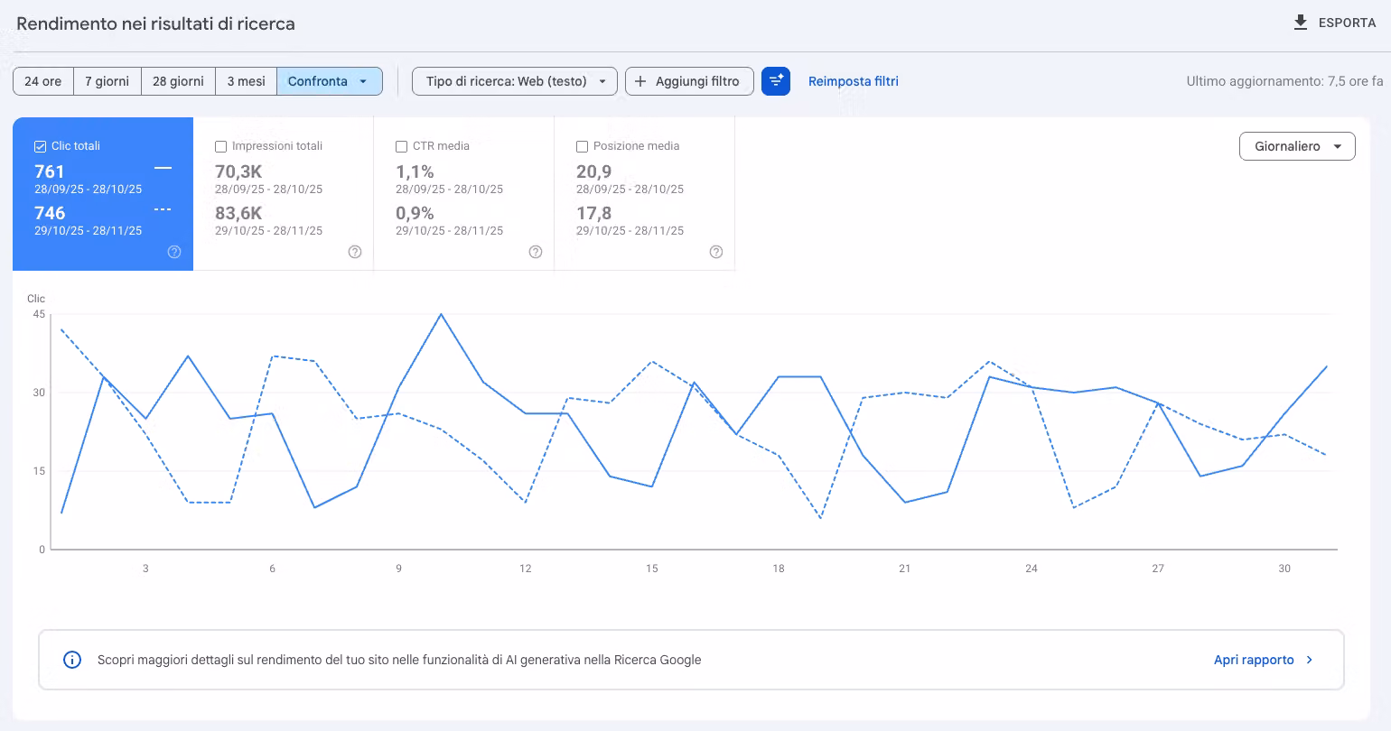Open the blue filter sparkle icon button
Viewport: 1391px width, 731px height.
click(x=776, y=81)
